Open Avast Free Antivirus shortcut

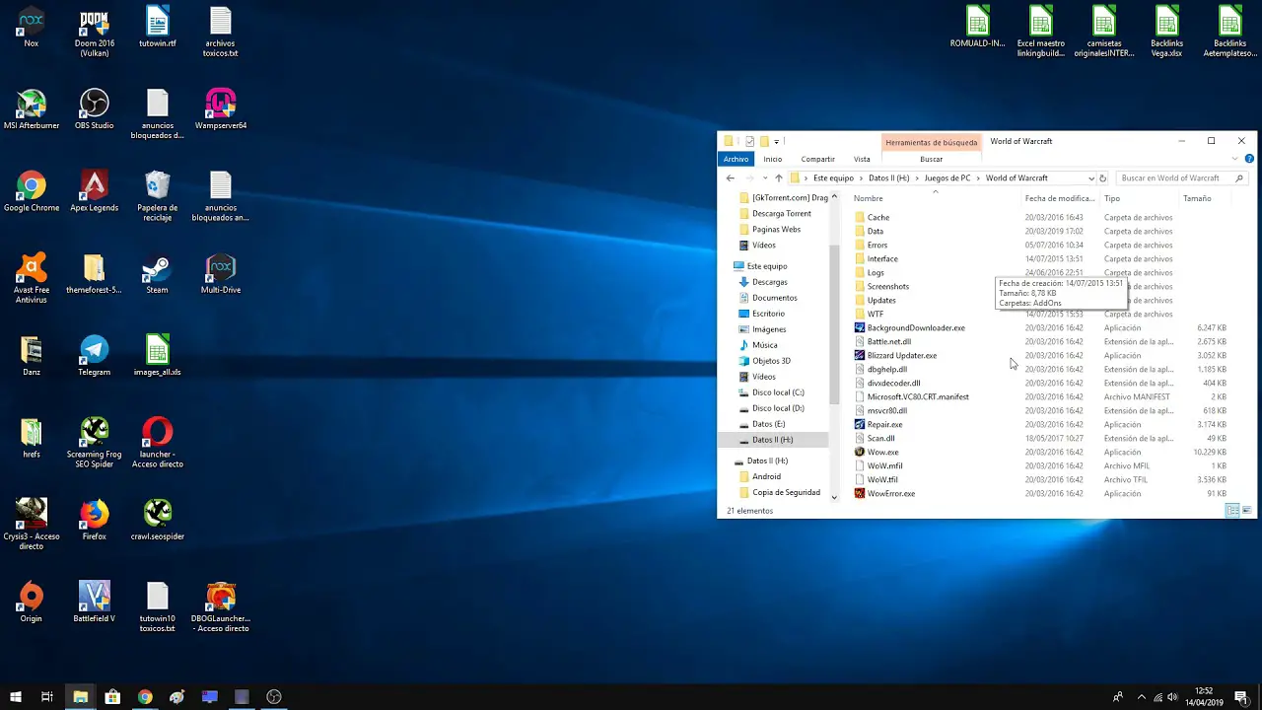click(31, 279)
